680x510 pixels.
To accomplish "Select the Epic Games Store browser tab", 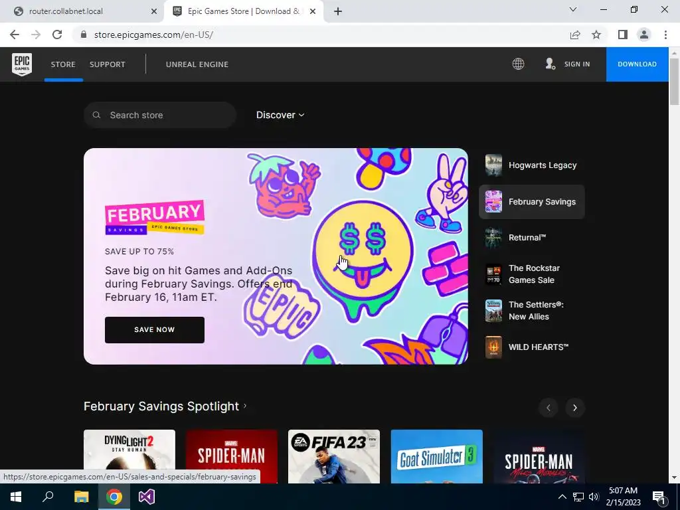I will (x=243, y=12).
